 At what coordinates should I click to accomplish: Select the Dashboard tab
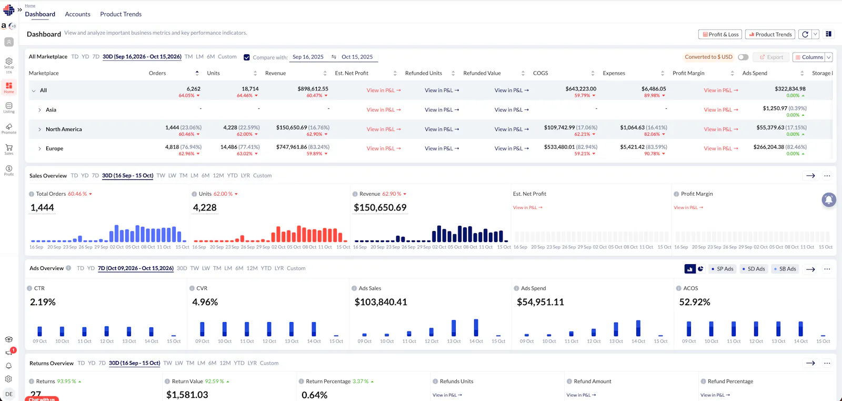pyautogui.click(x=40, y=14)
